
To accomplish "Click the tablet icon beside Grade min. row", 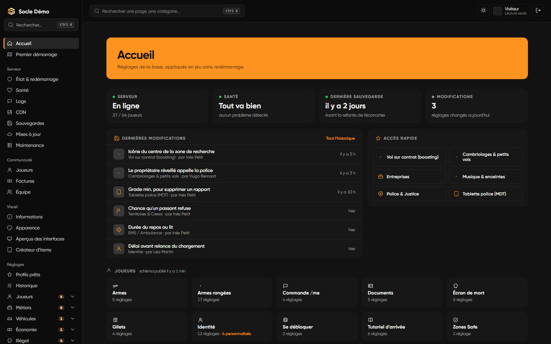I will [119, 192].
